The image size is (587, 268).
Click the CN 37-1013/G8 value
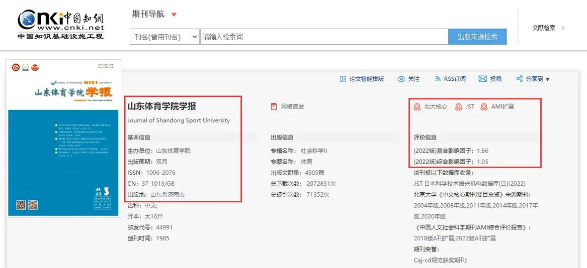click(158, 184)
